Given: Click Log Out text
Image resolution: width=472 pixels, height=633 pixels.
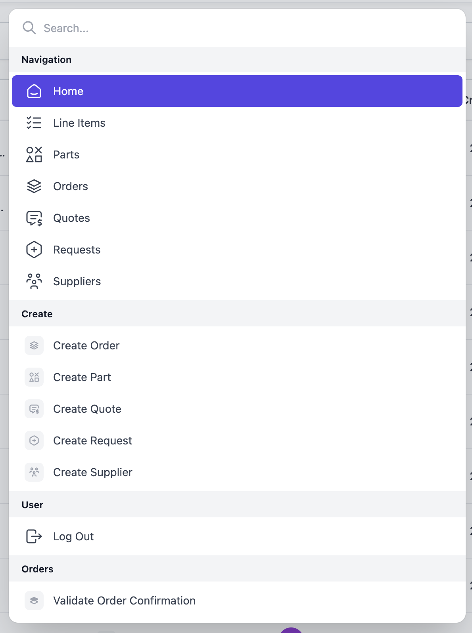Looking at the screenshot, I should tap(73, 536).
